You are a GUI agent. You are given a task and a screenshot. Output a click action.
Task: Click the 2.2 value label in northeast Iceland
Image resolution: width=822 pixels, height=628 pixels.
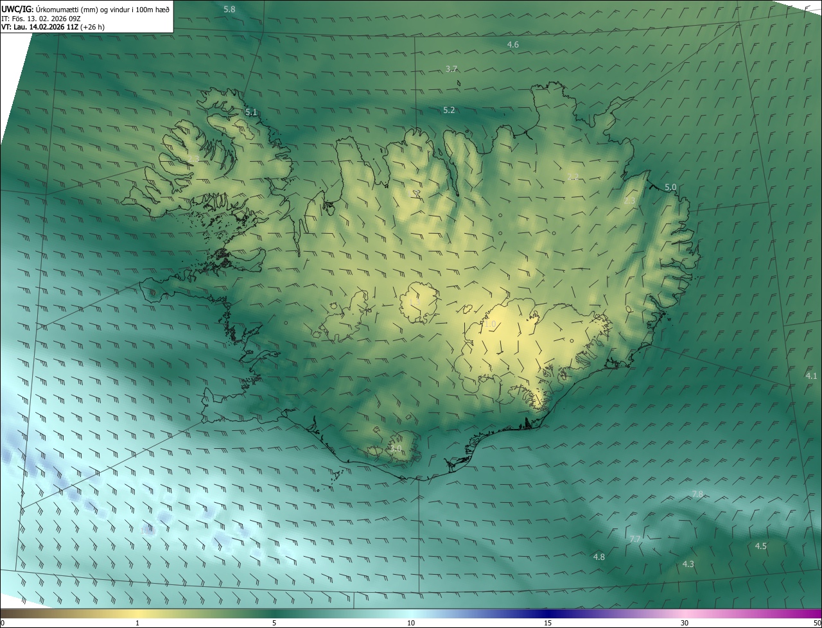tap(573, 177)
